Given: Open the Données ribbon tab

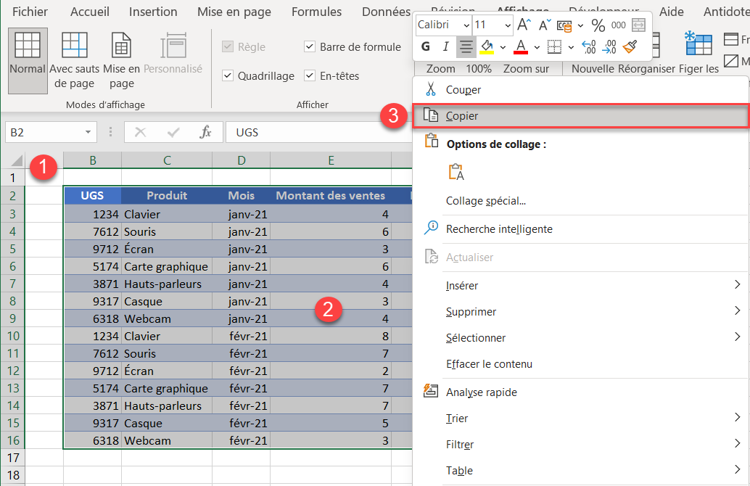Looking at the screenshot, I should click(x=386, y=12).
